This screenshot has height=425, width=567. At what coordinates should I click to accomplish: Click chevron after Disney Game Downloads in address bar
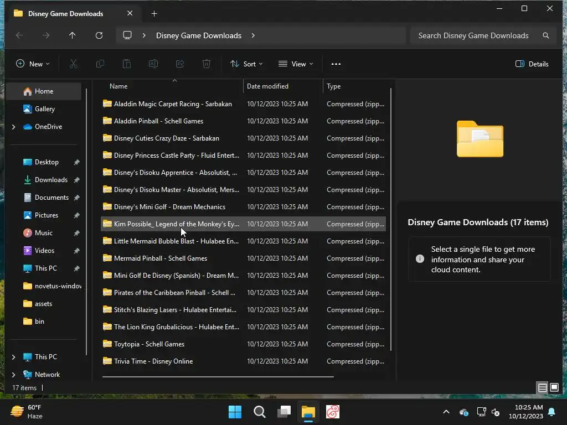[x=253, y=35]
